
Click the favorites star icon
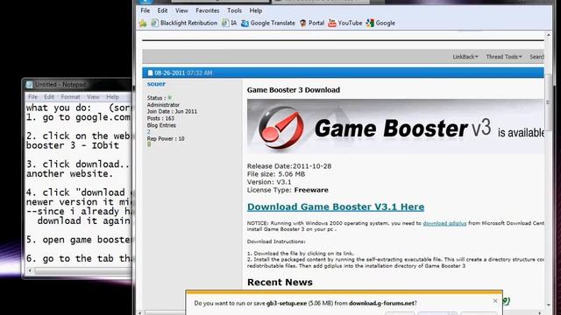click(143, 24)
